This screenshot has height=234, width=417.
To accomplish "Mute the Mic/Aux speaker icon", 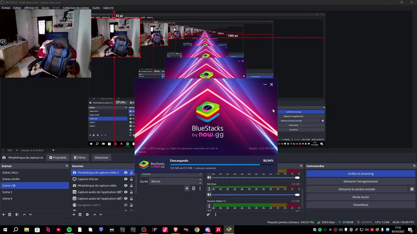I will click(x=209, y=195).
